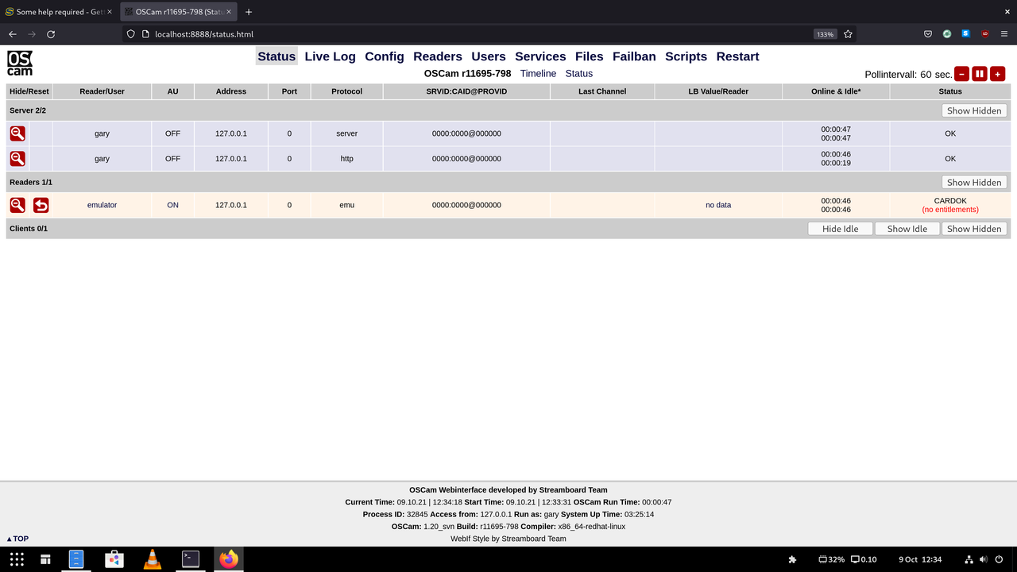Show hidden entries in the Clients section
1017x572 pixels.
[974, 229]
